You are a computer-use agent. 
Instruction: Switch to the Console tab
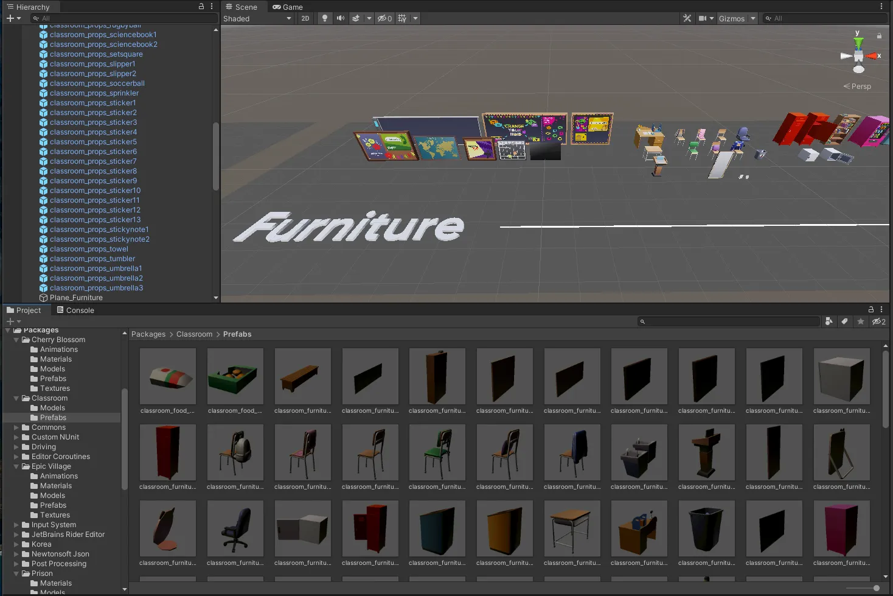click(x=75, y=310)
